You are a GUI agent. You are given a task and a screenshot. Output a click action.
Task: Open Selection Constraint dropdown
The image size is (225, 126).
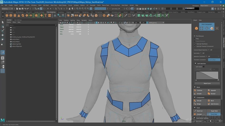(206, 56)
